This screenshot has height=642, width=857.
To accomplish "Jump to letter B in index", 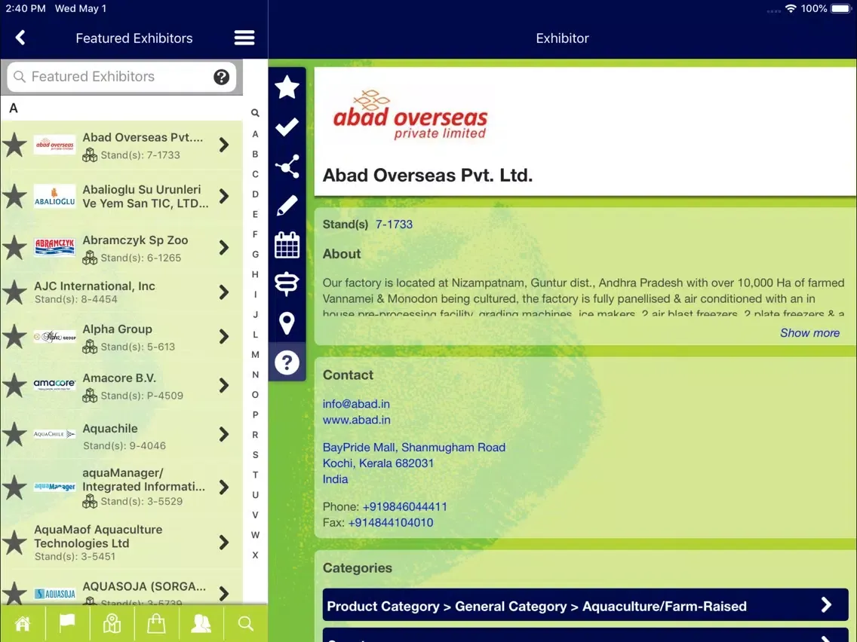I will coord(255,154).
